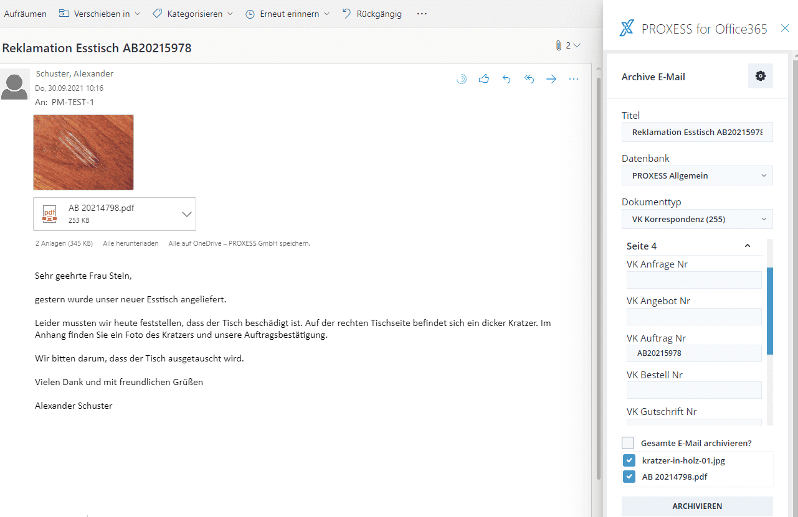Viewport: 798px width, 517px height.
Task: Uncheck kratzer-in-holz-01.jpg attachment
Action: coord(629,461)
